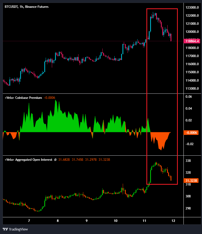Click the 120000.0 price scale label
The height and width of the screenshot is (234, 202).
(192, 32)
